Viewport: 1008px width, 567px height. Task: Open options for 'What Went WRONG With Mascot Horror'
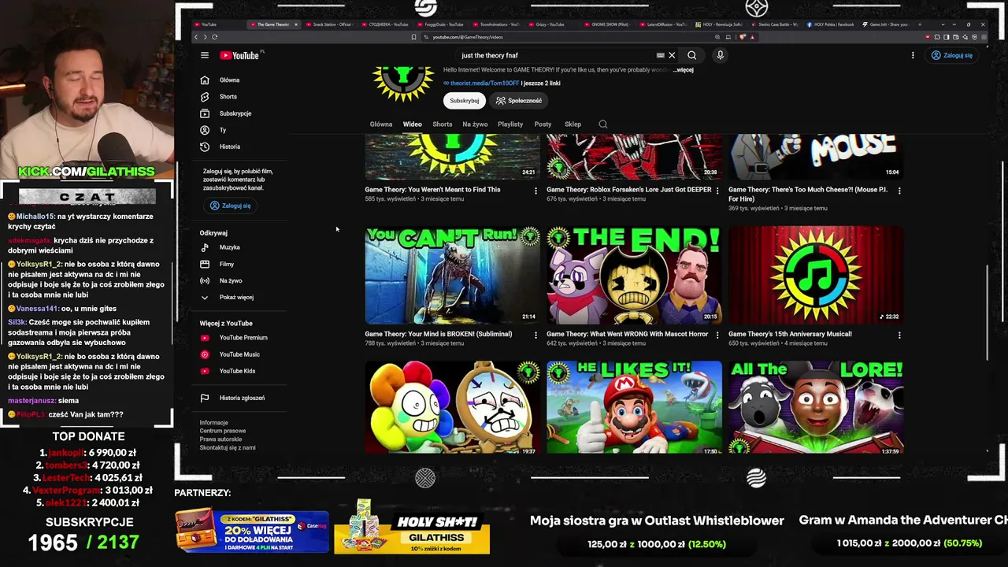point(717,335)
